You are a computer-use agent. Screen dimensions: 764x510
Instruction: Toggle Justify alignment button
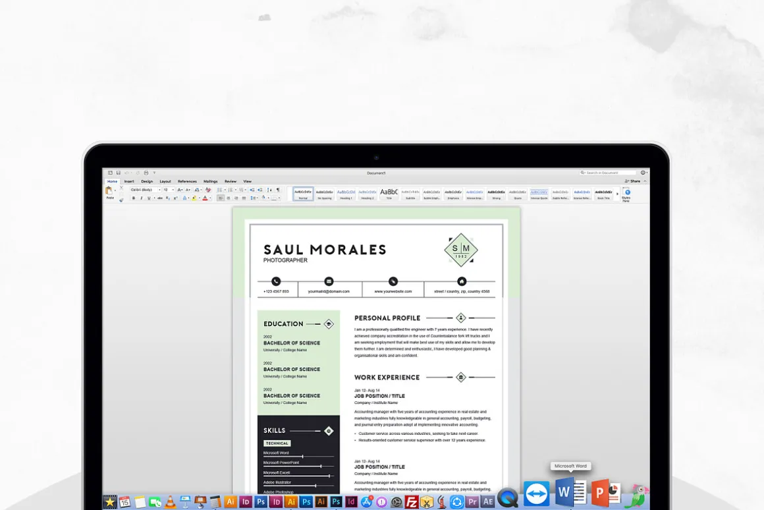[244, 198]
